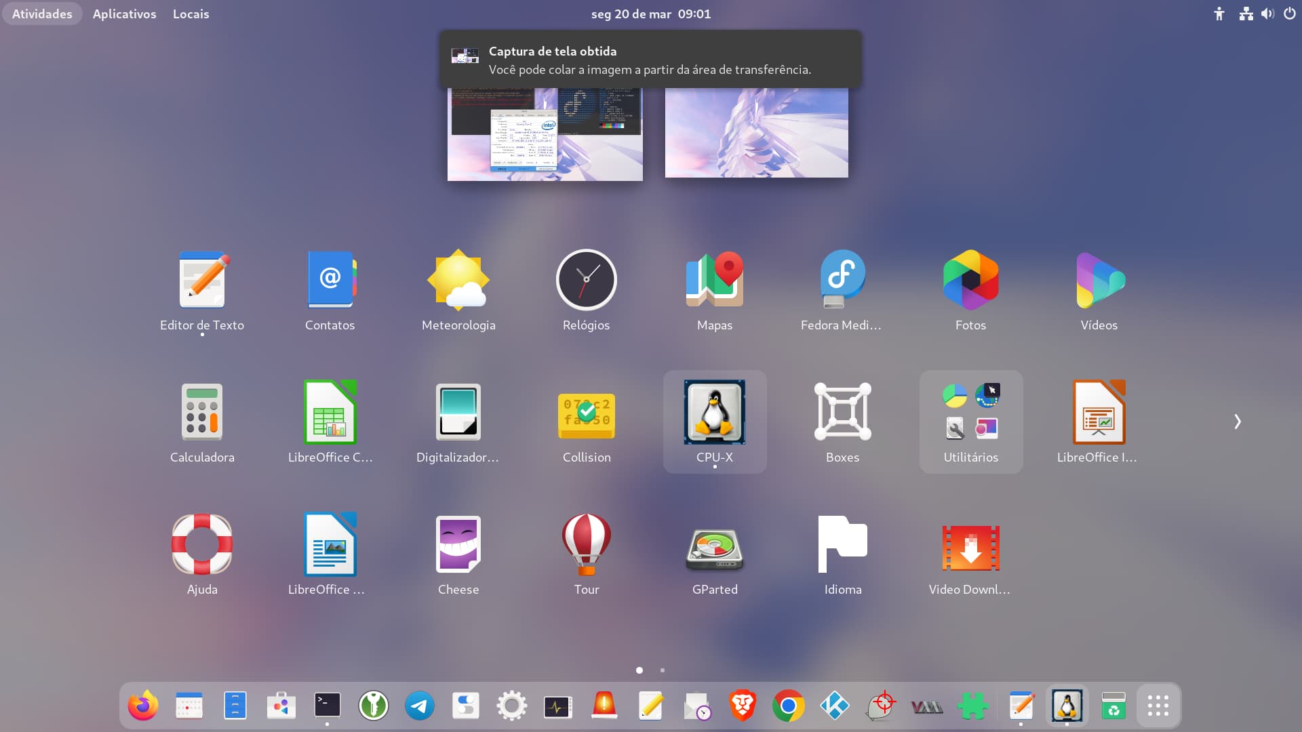The image size is (1302, 732).
Task: Launch Contatos from the app grid
Action: tap(330, 290)
